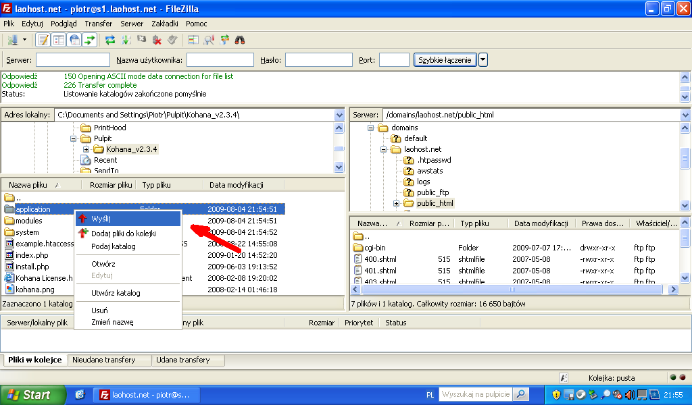This screenshot has width=692, height=405.
Task: Open the filename filters dialog icon
Action: point(193,40)
